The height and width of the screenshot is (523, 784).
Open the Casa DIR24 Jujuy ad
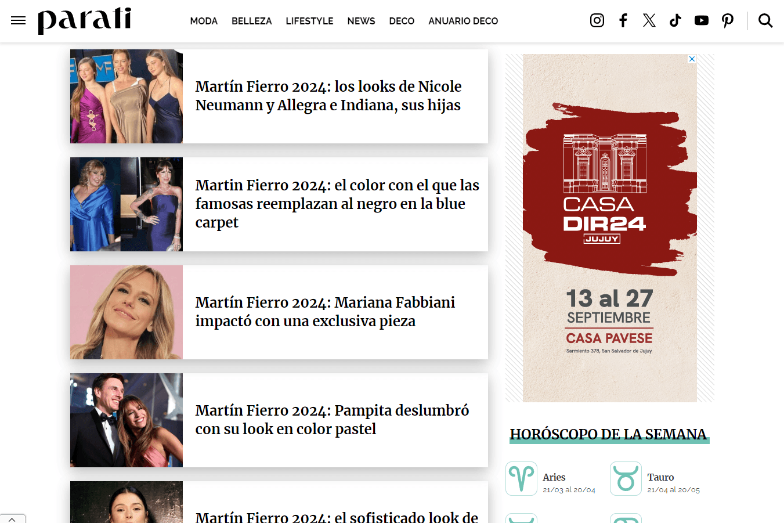pos(610,228)
